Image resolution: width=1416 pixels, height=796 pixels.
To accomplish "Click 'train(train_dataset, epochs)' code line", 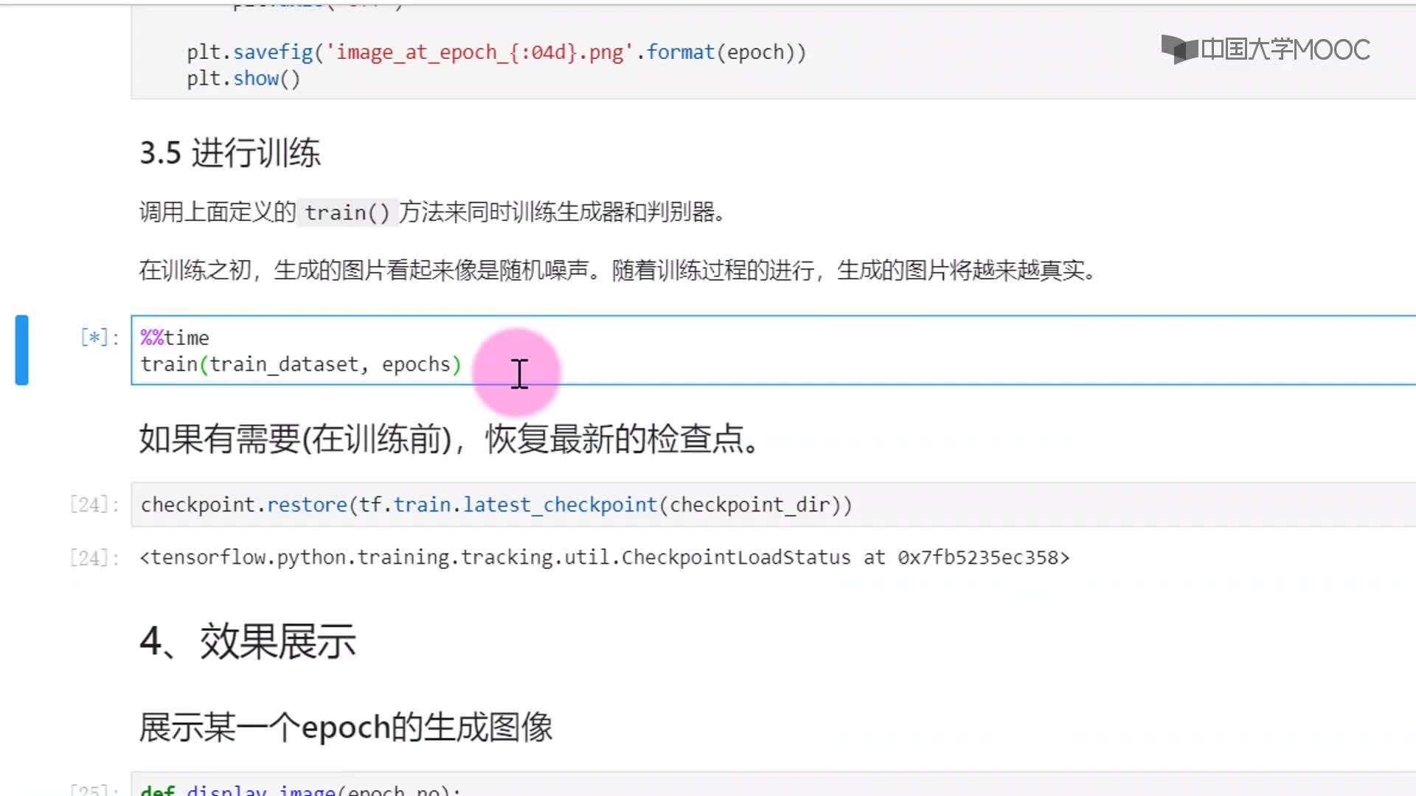I will 301,365.
